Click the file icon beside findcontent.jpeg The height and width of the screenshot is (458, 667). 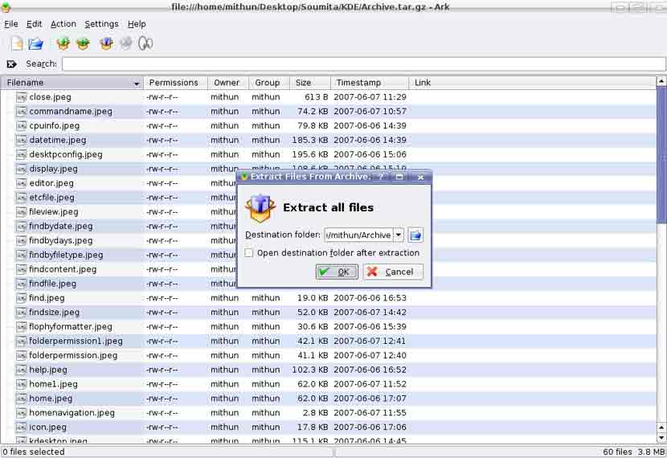(21, 270)
